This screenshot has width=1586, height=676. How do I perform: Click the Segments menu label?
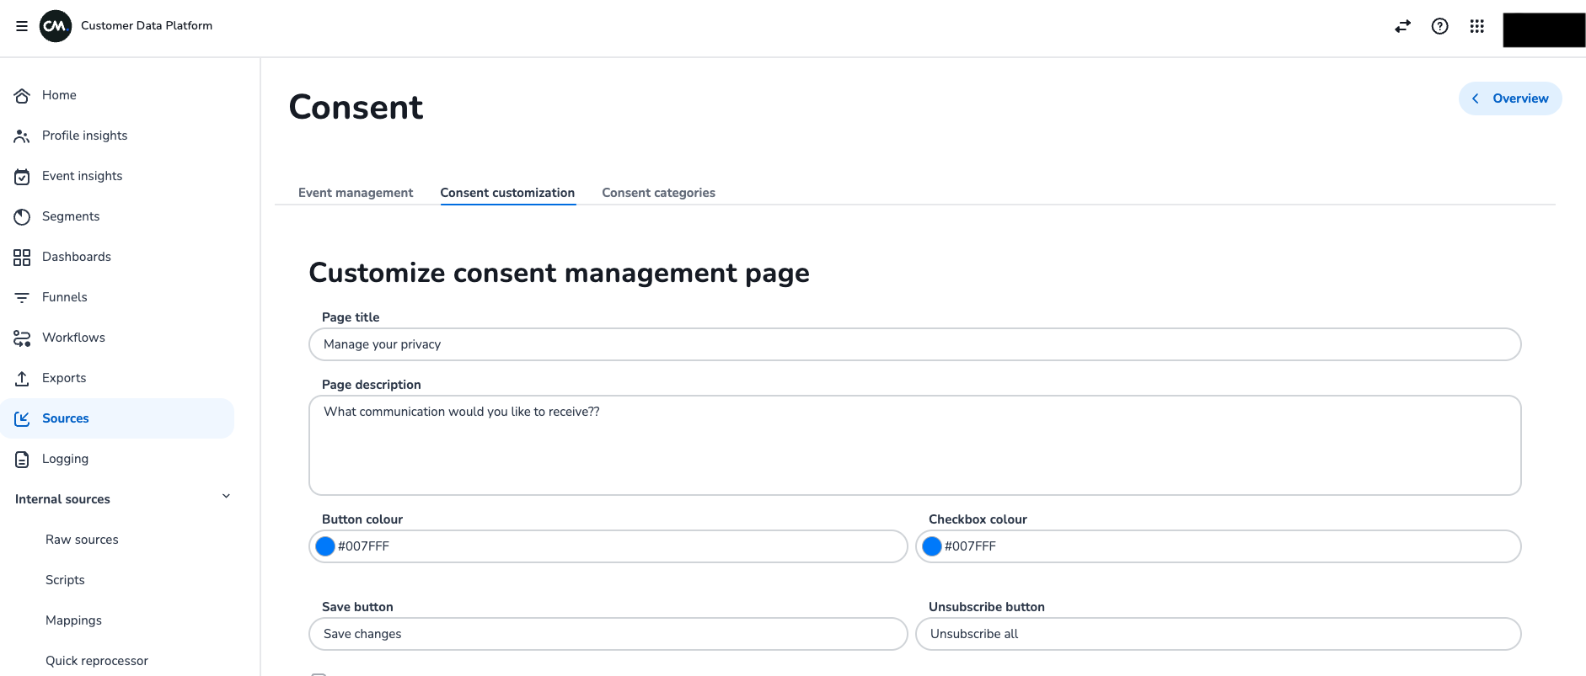point(71,216)
